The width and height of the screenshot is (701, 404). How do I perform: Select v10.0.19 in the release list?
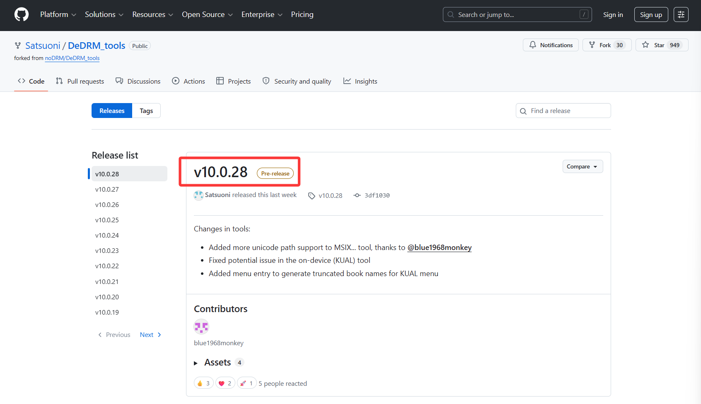tap(129, 312)
